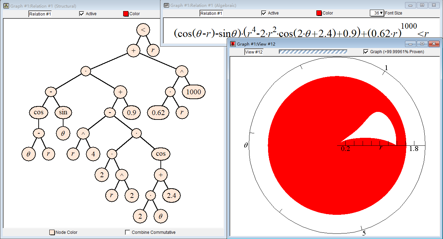Select the 'r' node beside the 4
Viewport: 443px width, 239px height.
73,154
